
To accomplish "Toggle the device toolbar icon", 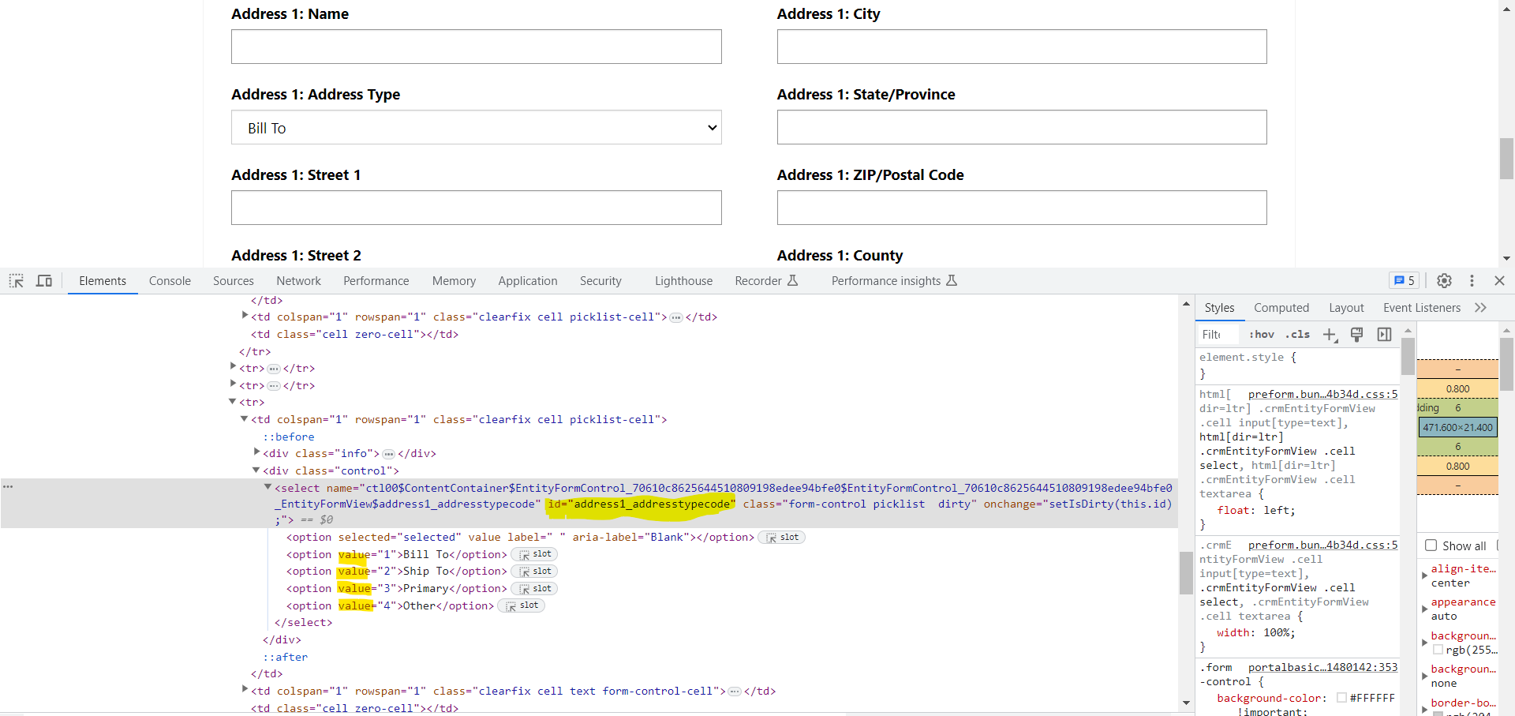I will point(44,281).
